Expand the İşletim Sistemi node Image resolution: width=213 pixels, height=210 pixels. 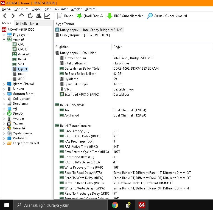pyautogui.click(x=4, y=84)
